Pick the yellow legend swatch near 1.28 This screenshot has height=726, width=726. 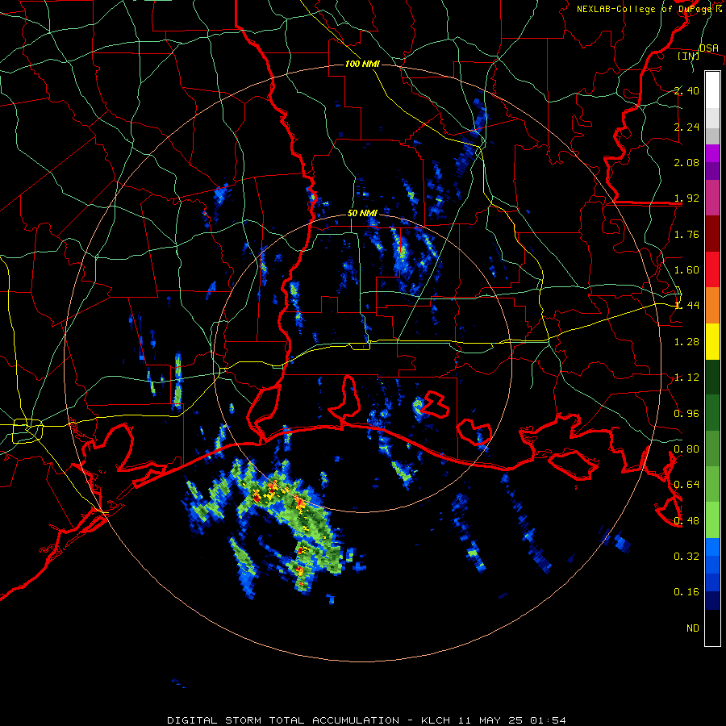[x=712, y=342]
